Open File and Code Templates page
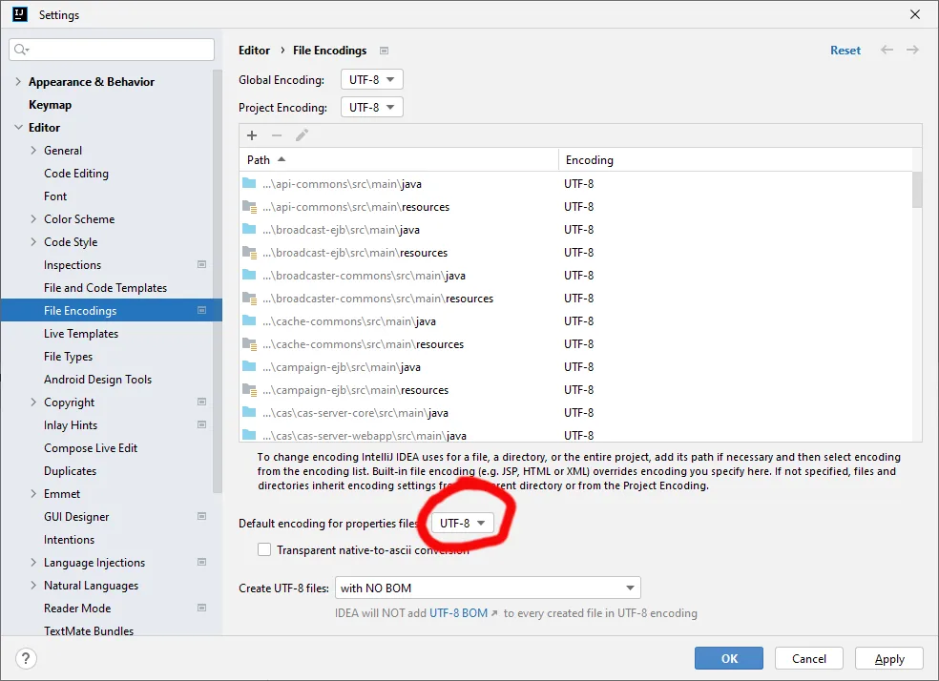The height and width of the screenshot is (681, 939). (x=105, y=288)
